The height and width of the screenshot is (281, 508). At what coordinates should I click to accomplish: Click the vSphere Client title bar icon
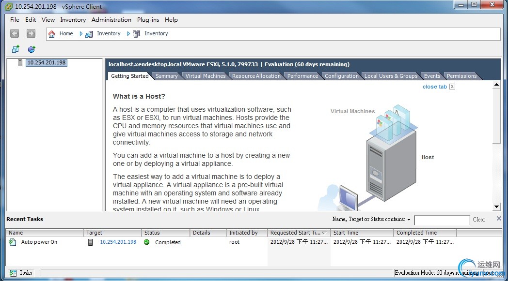coord(9,6)
